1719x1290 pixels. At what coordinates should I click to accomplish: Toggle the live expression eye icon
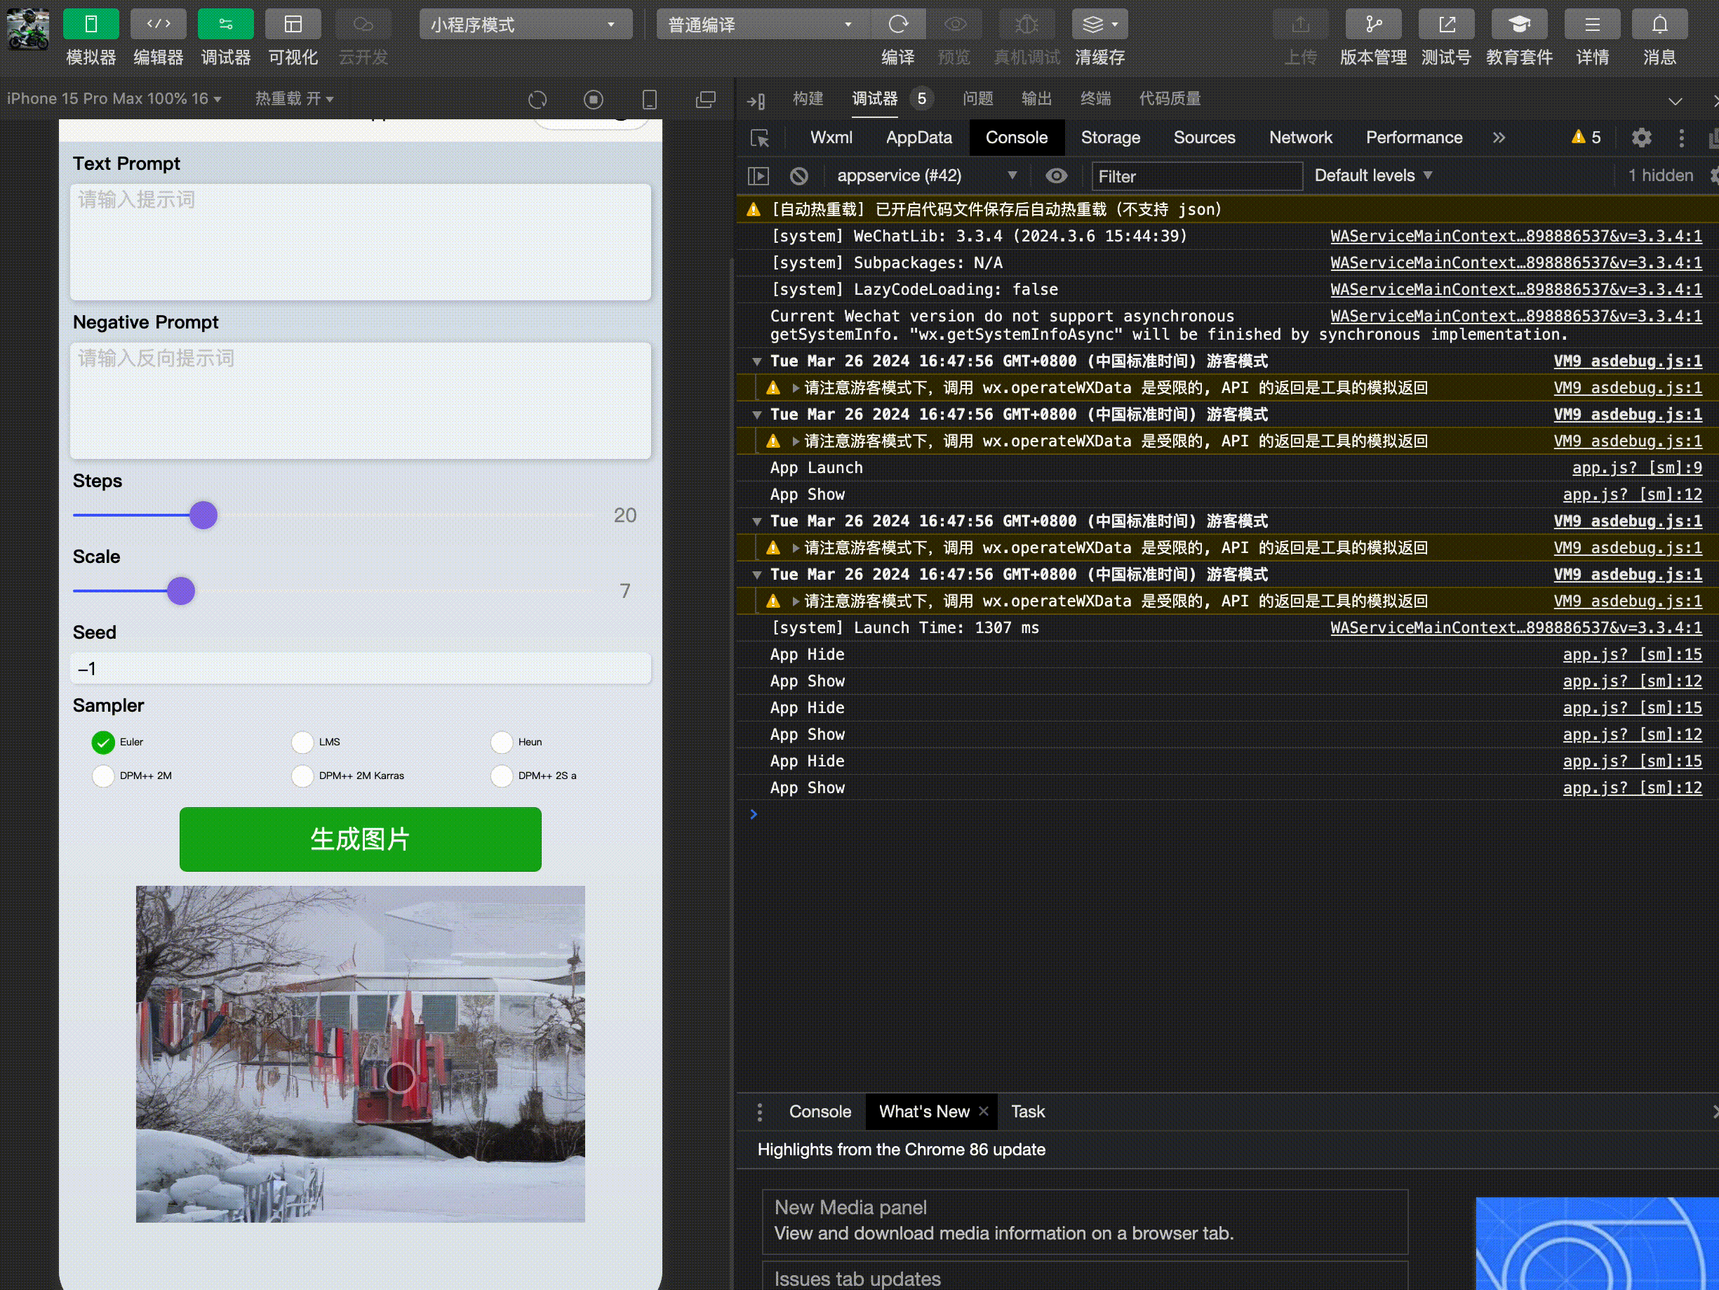(1056, 175)
